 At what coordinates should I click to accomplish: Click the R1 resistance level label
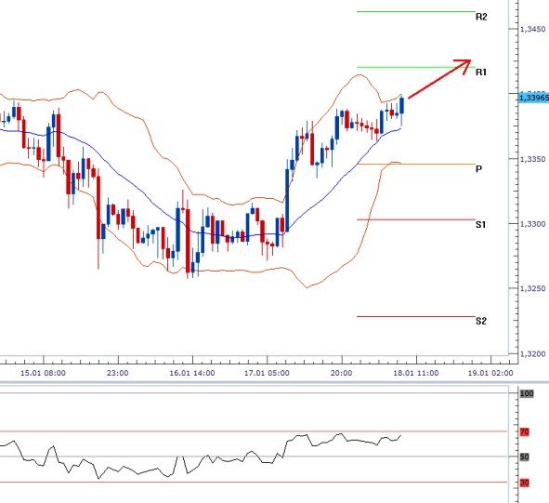pos(481,73)
